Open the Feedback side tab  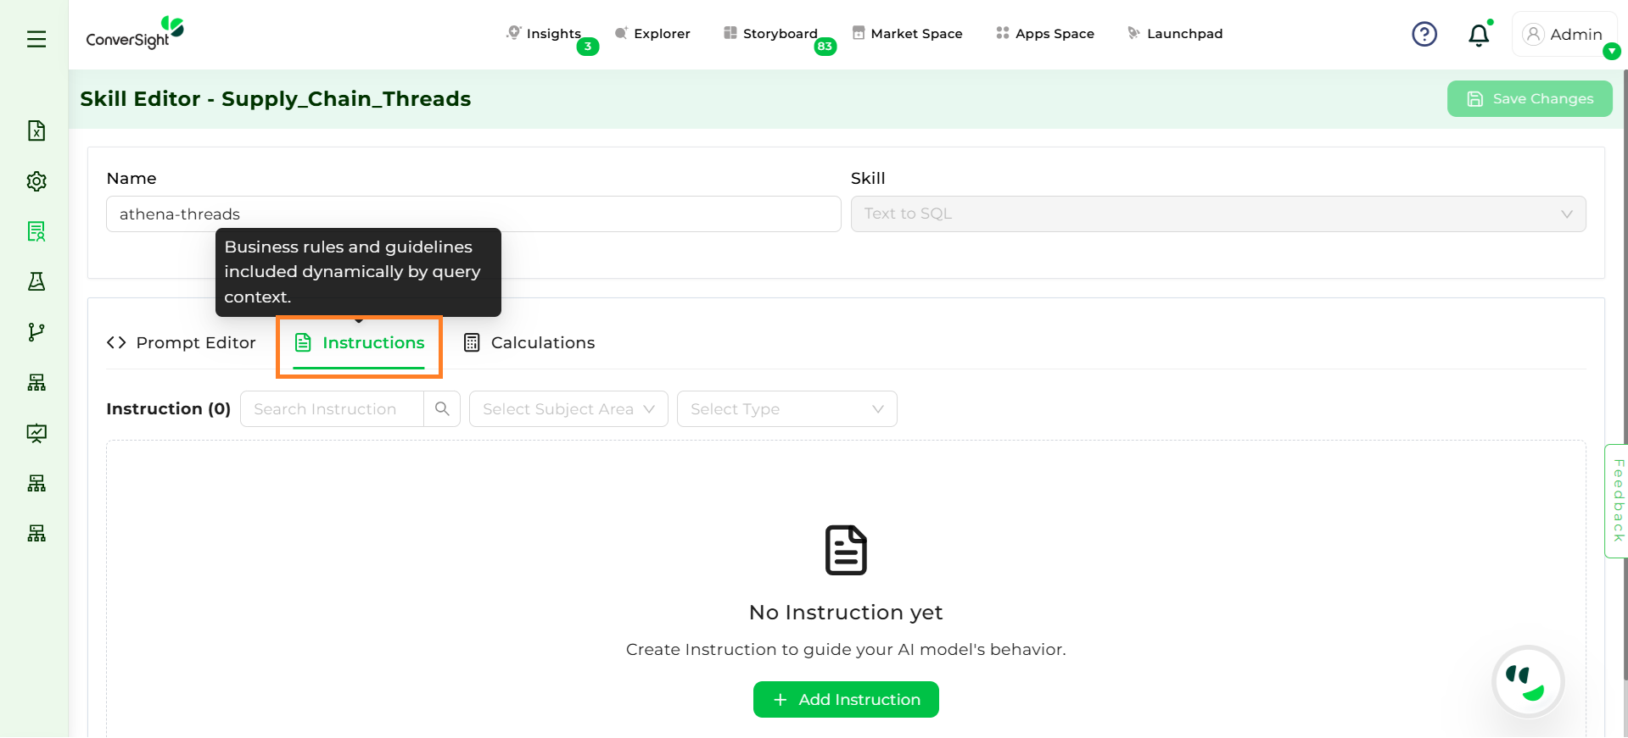(x=1617, y=501)
